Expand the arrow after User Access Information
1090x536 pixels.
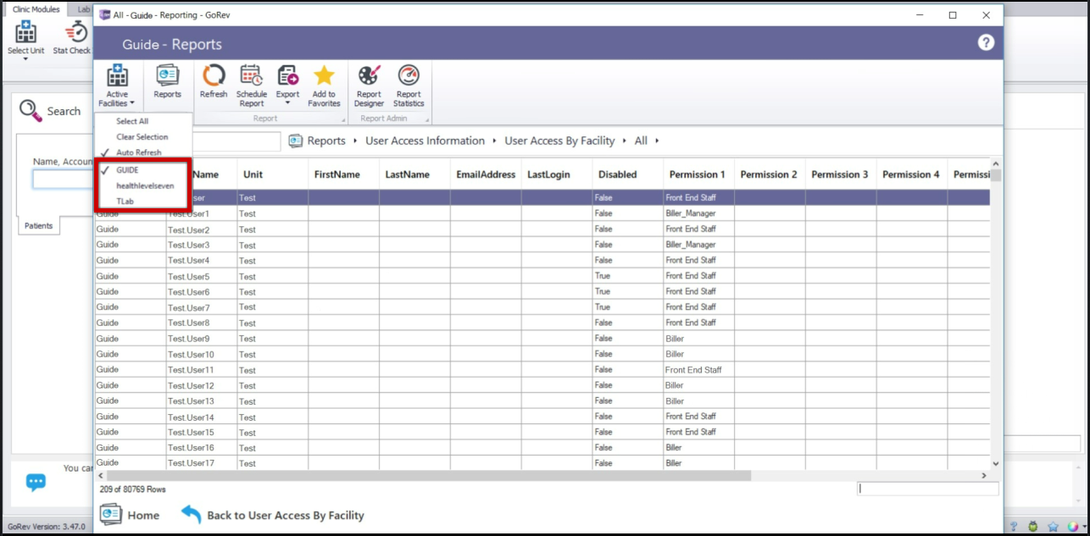495,141
